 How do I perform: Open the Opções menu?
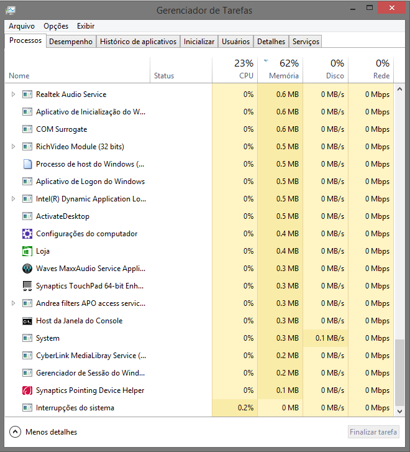[x=56, y=26]
